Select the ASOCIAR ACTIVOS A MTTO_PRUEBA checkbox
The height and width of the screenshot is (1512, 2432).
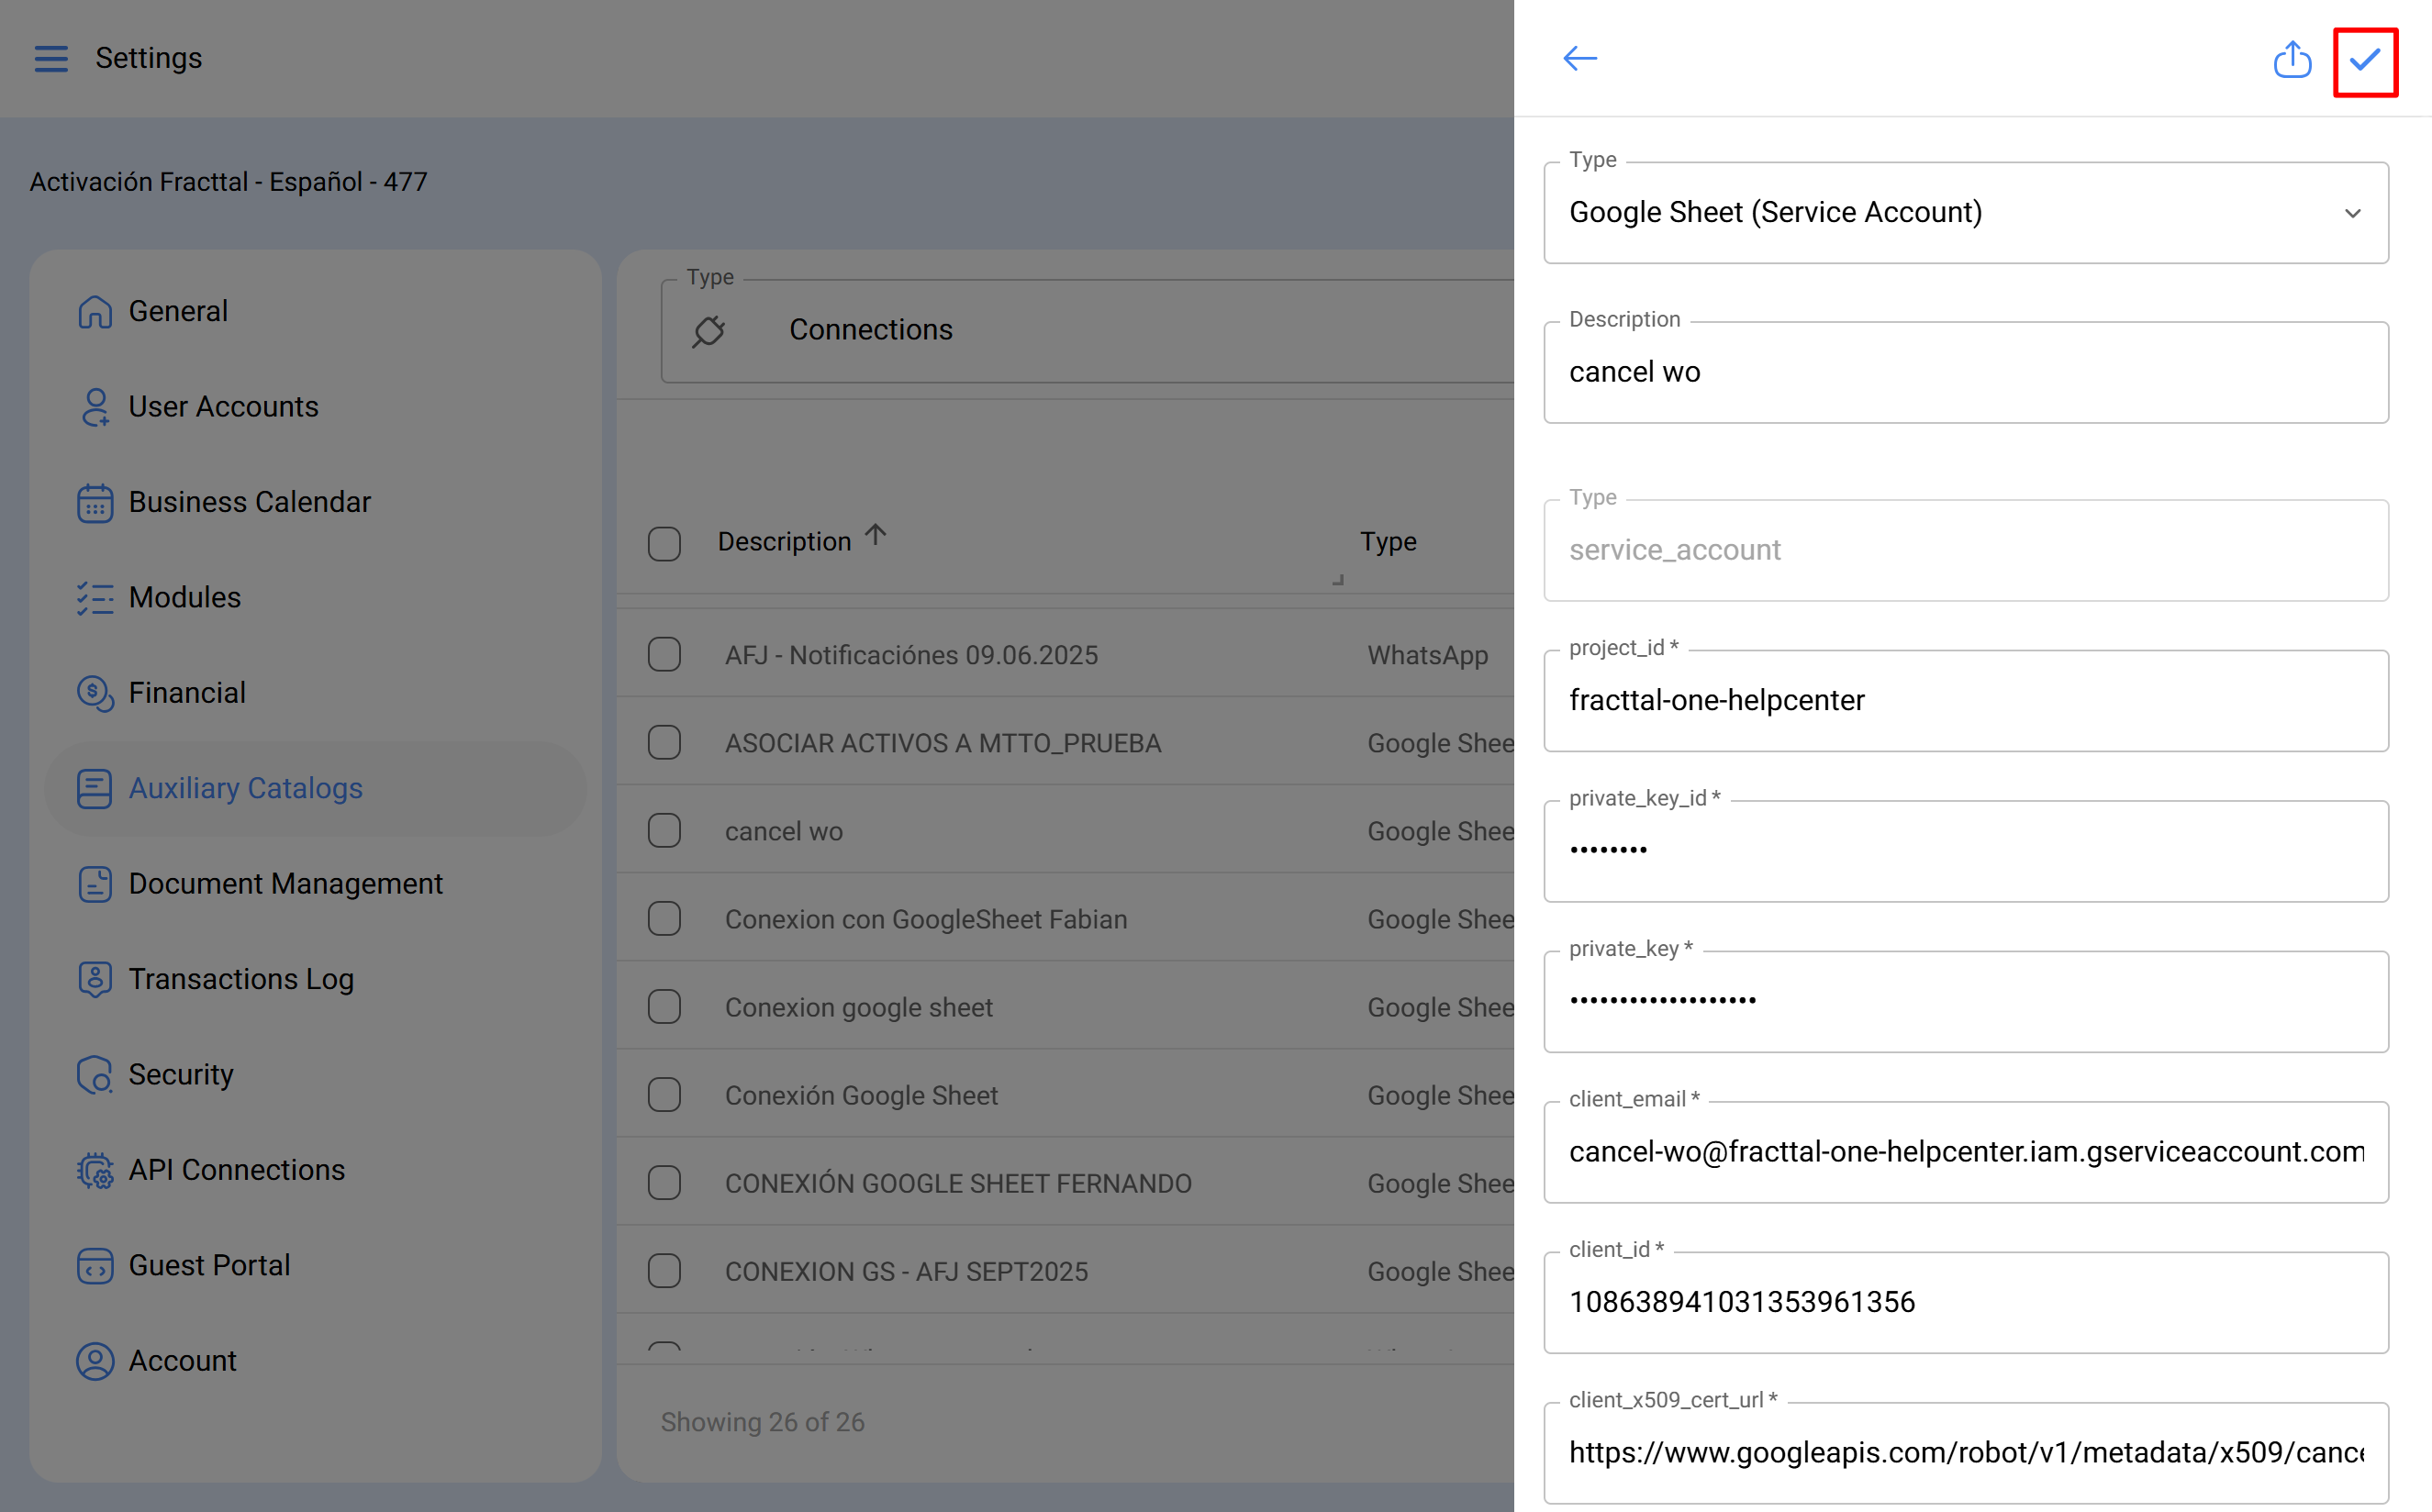pyautogui.click(x=664, y=743)
